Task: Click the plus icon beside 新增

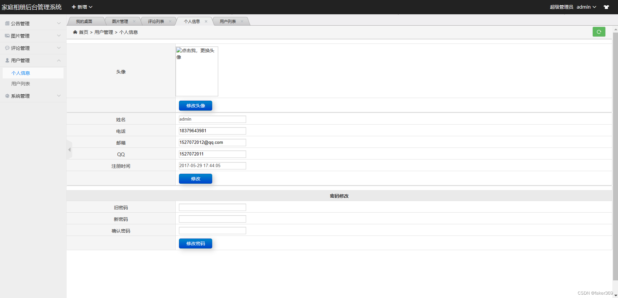Action: pos(74,7)
